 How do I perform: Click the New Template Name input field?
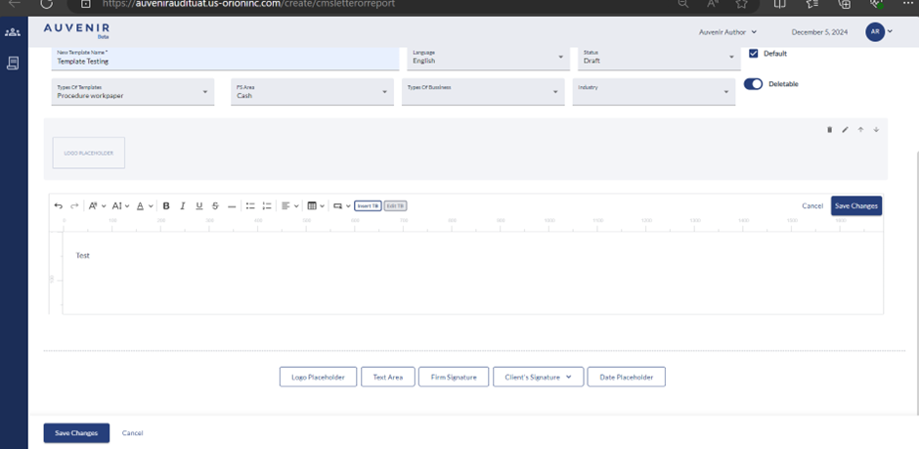click(x=225, y=58)
